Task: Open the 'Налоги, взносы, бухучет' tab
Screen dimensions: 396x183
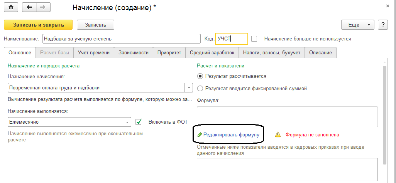Action: (x=272, y=53)
